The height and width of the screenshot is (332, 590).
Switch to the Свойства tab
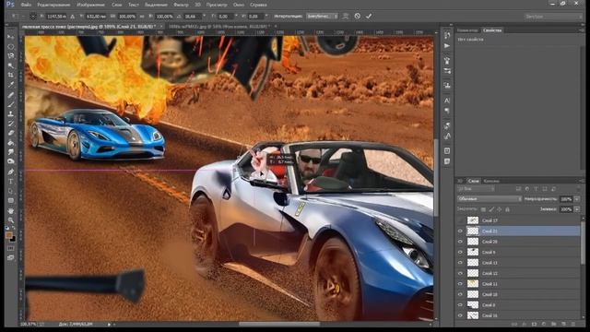click(492, 30)
